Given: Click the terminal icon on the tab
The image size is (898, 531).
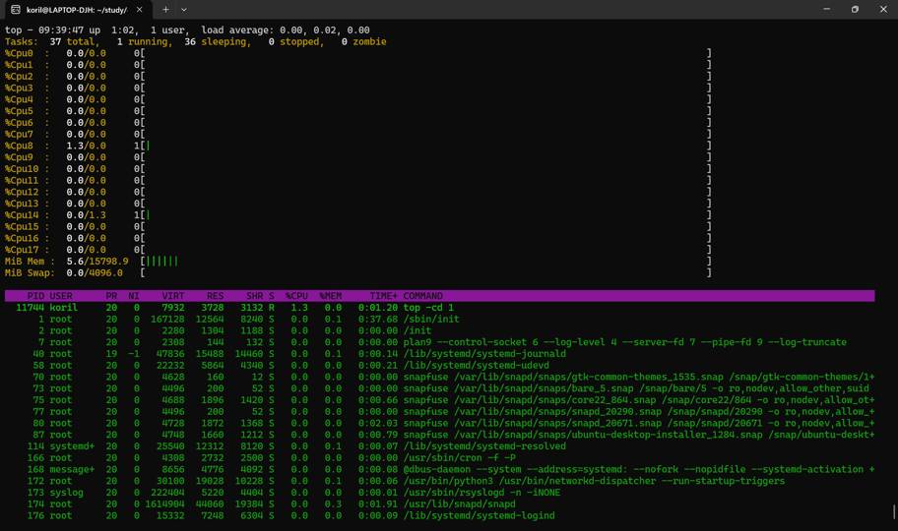Looking at the screenshot, I should (x=16, y=10).
